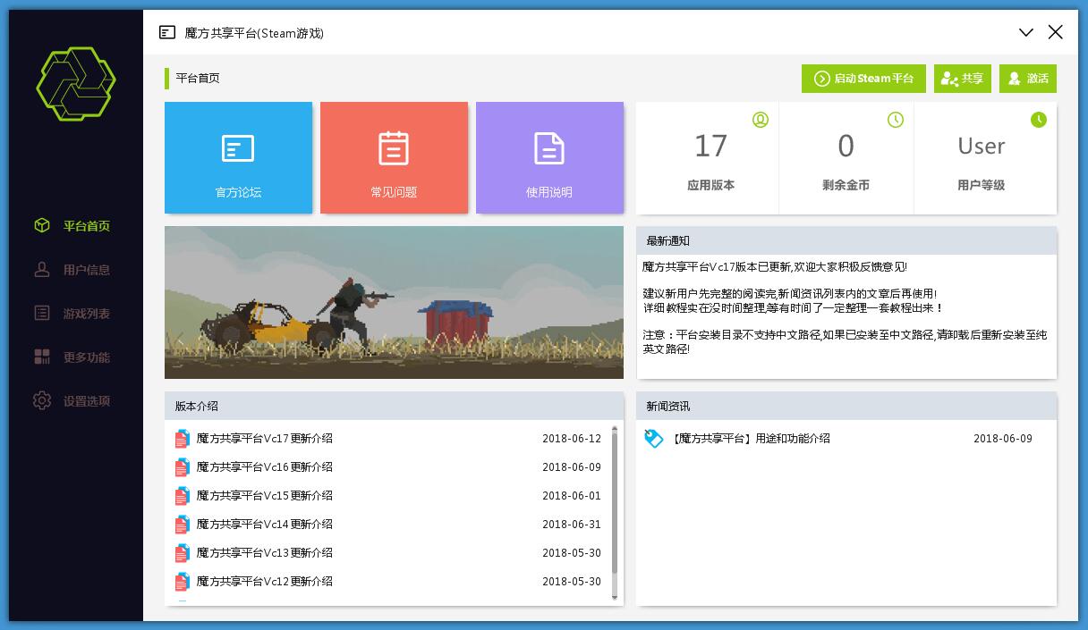Click the 用户等级 green clock icon
This screenshot has height=630, width=1088.
[x=1039, y=120]
